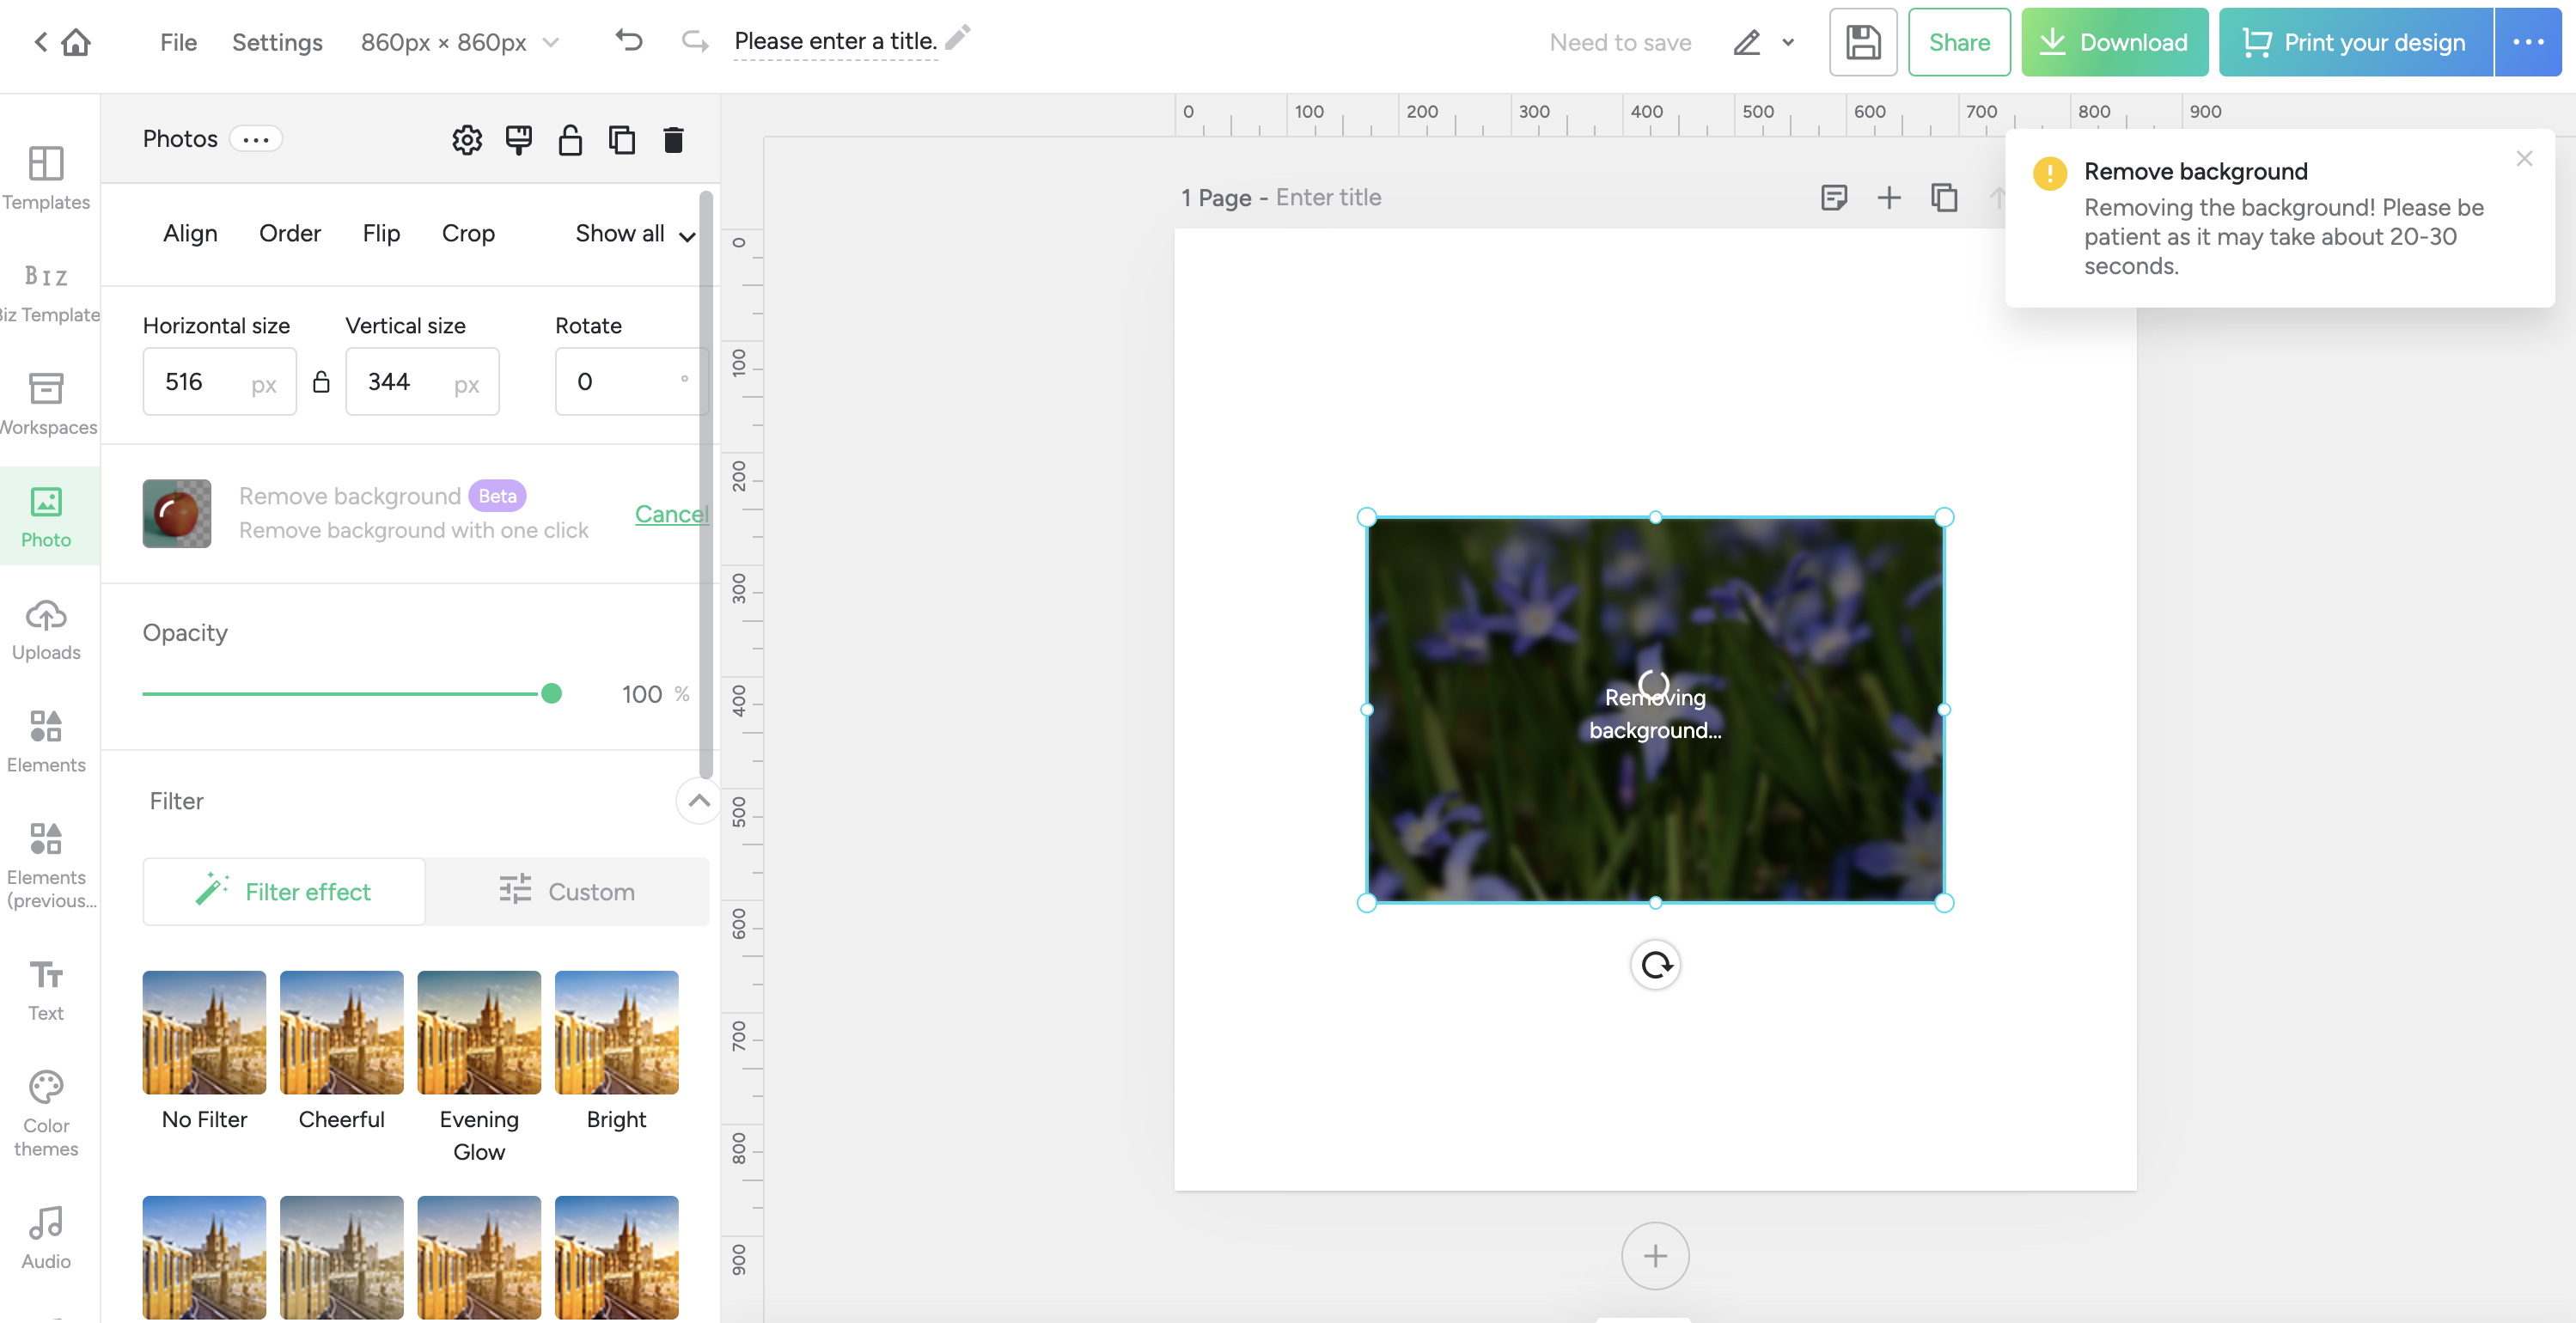Click the rotate handle below the image
The image size is (2576, 1323).
click(1655, 965)
